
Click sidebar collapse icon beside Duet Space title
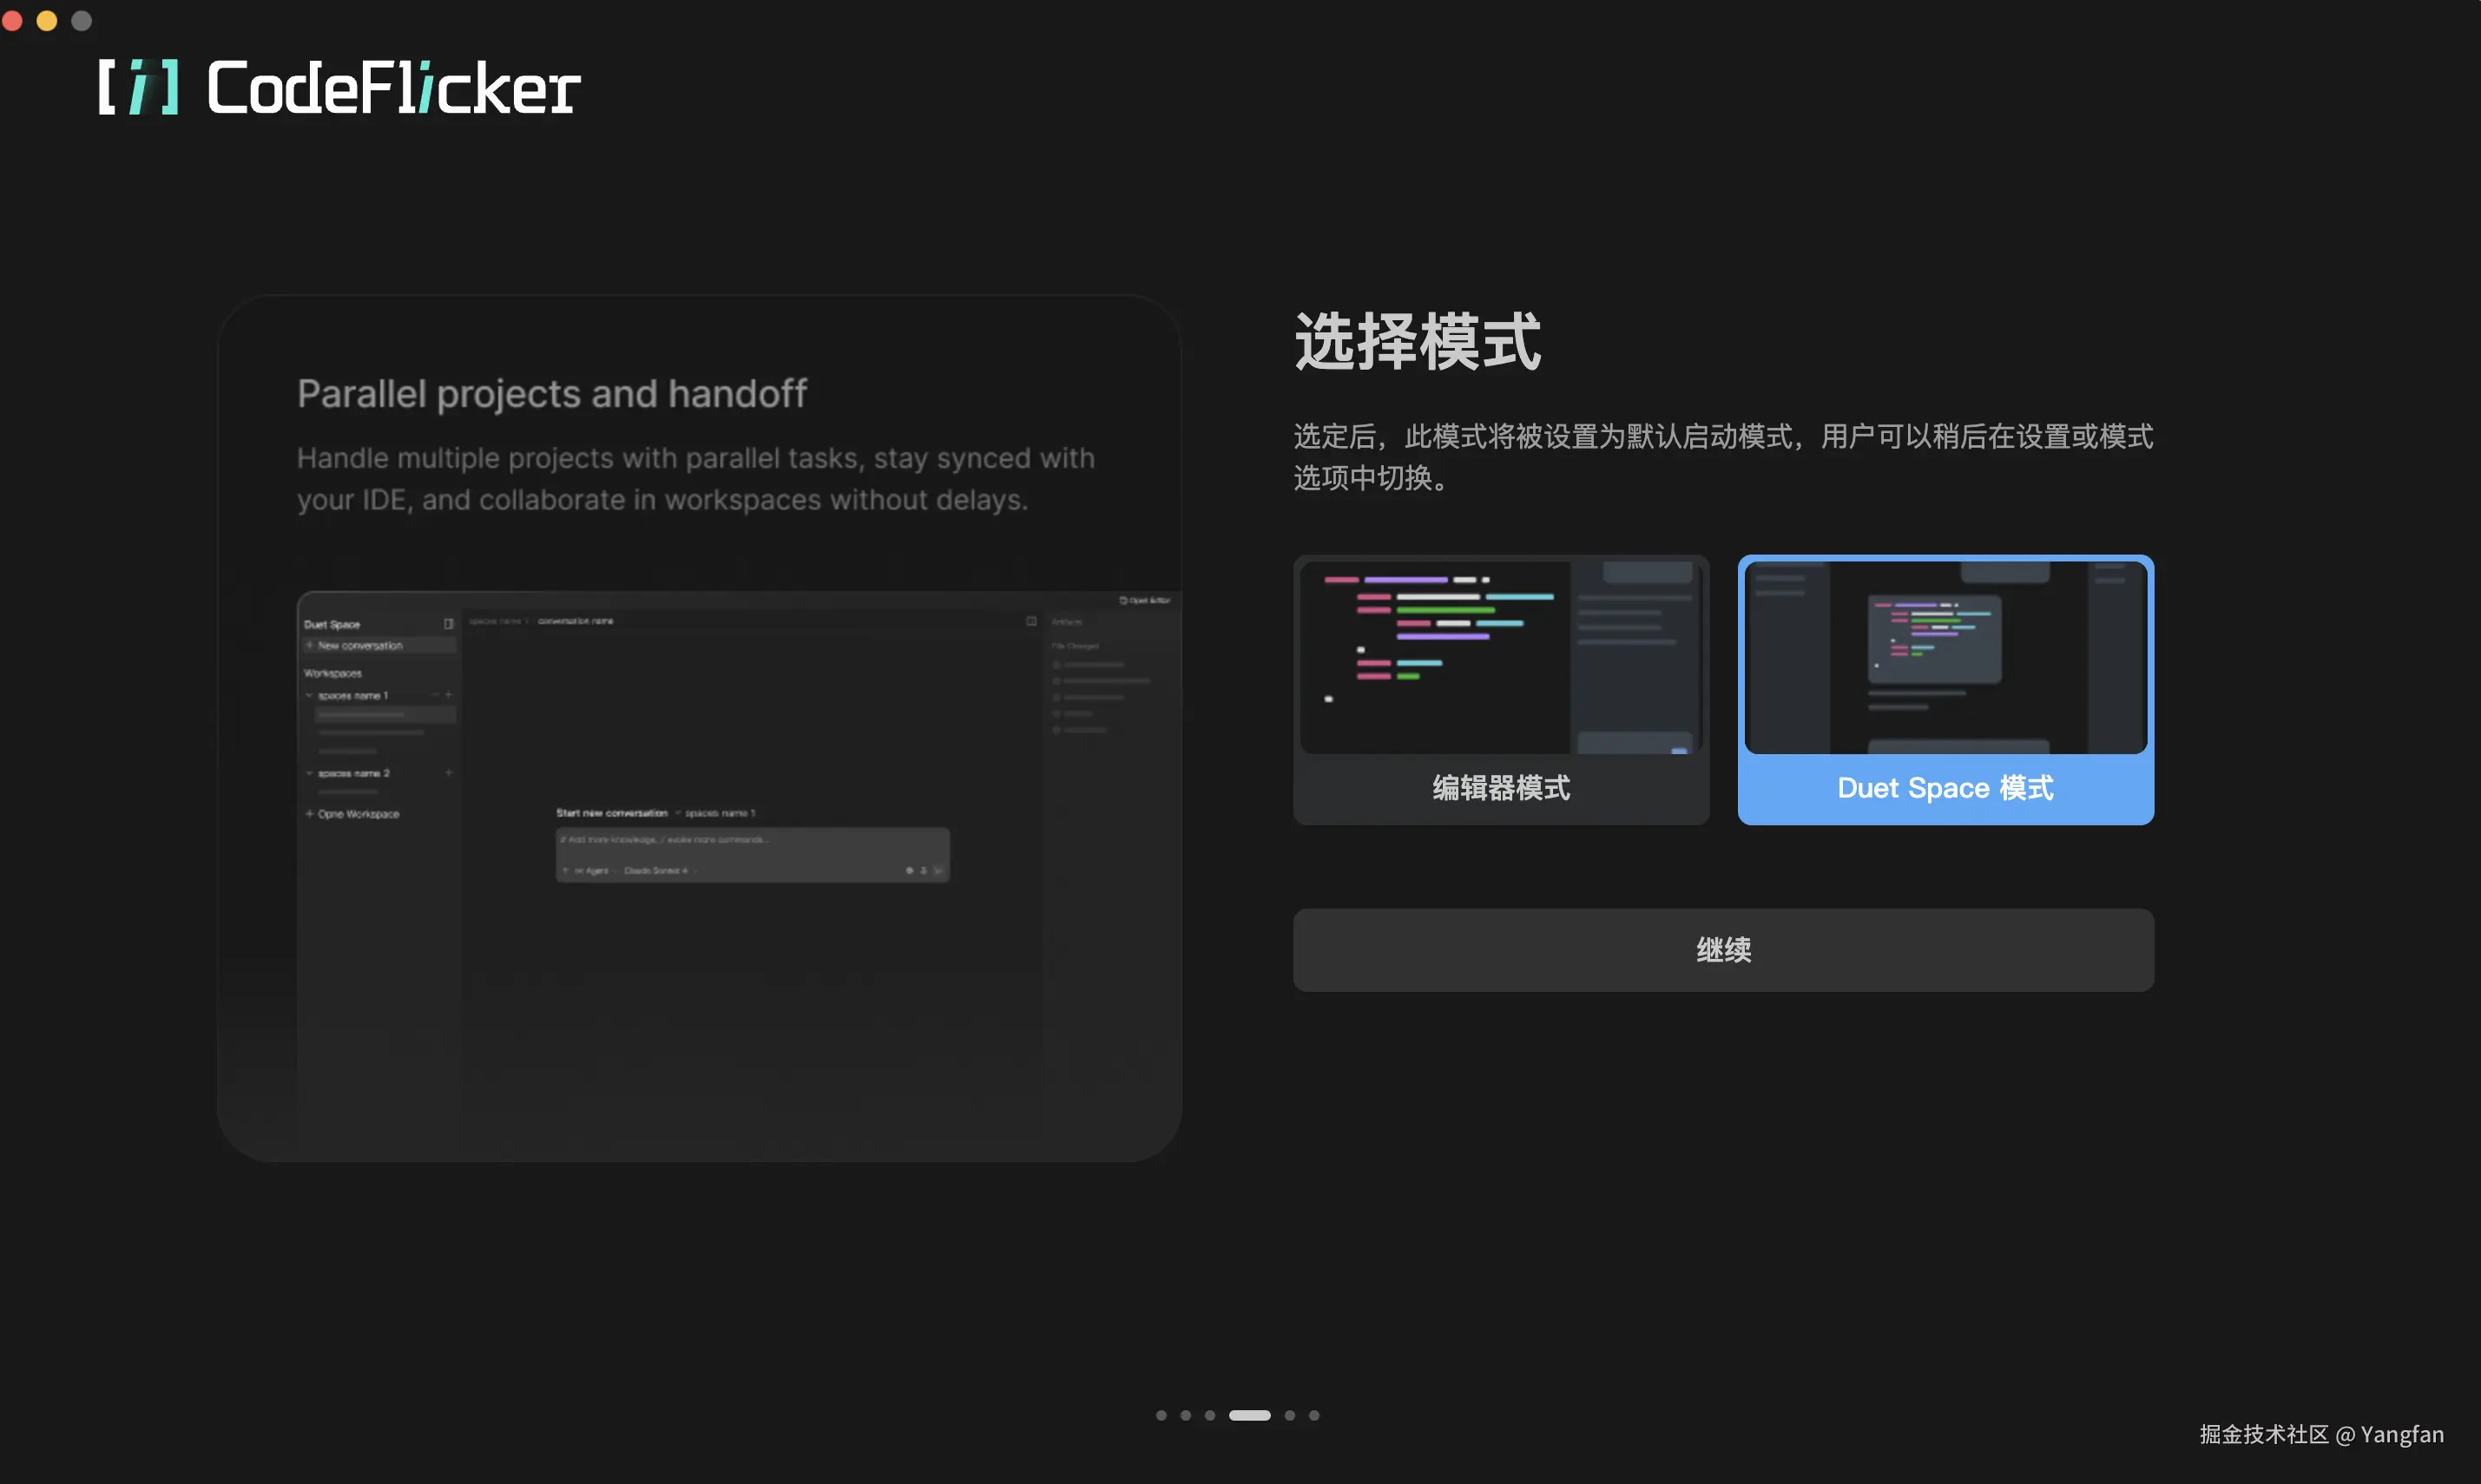click(448, 624)
